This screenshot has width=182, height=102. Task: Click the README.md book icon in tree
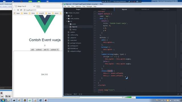(x=69, y=48)
